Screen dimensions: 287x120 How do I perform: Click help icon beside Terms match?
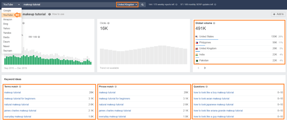pos(20,87)
